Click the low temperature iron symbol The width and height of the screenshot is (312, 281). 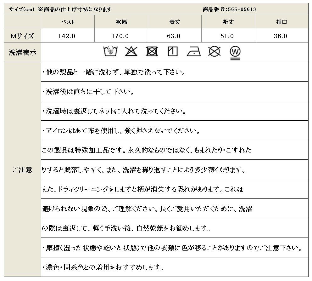pos(193,51)
